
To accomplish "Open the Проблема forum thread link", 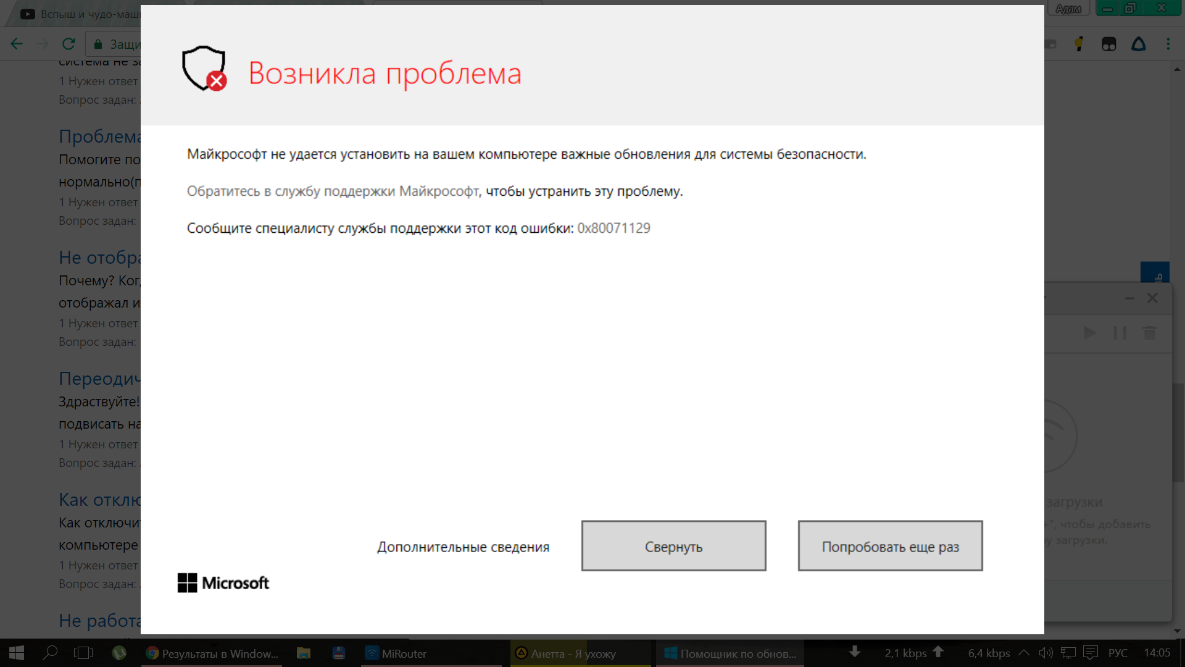I will (99, 136).
